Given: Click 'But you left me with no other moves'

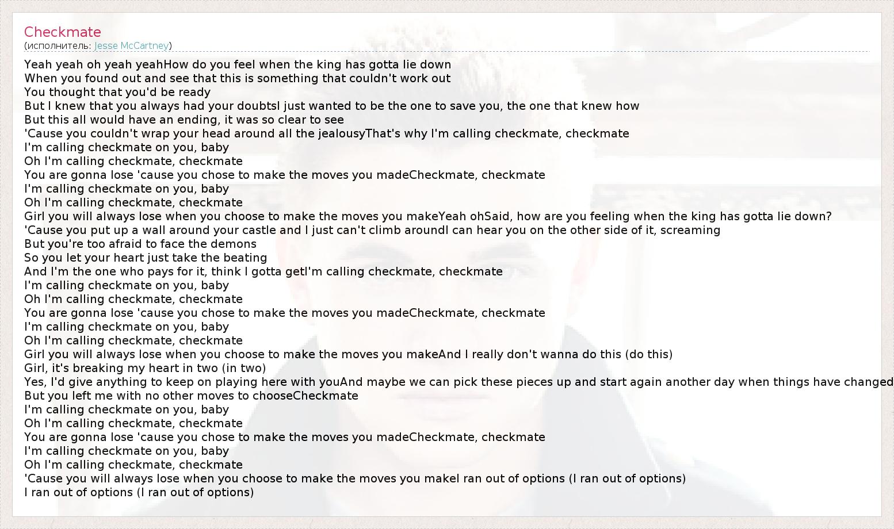Looking at the screenshot, I should click(x=191, y=396).
